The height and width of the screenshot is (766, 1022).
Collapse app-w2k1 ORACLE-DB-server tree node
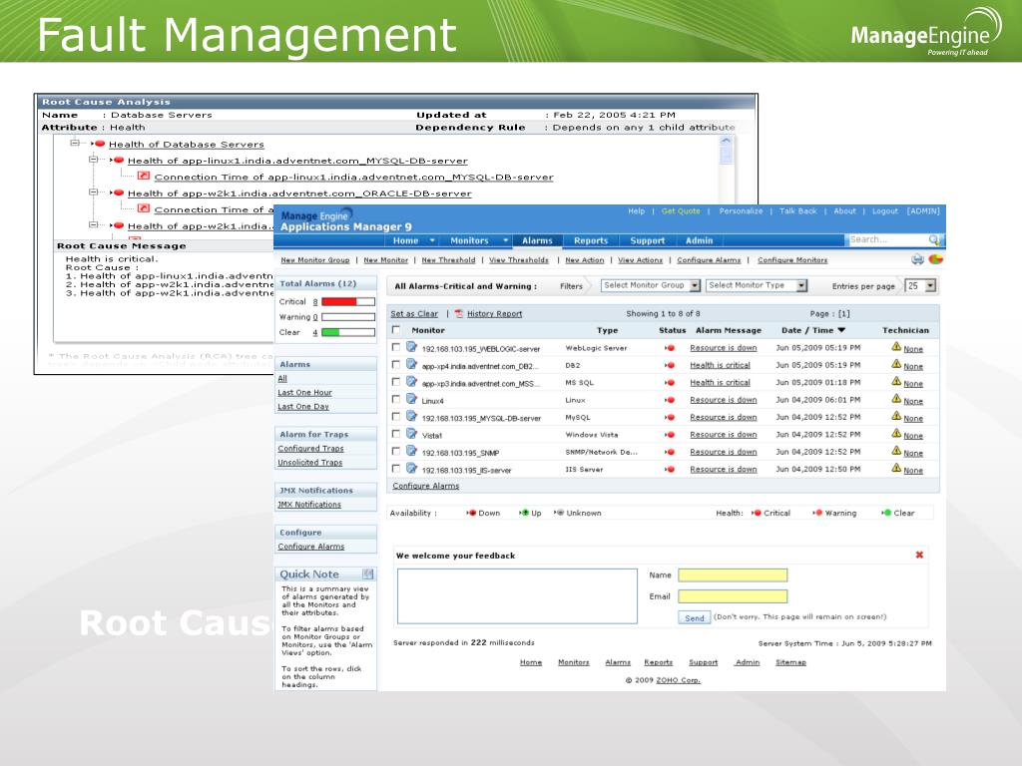pos(93,192)
